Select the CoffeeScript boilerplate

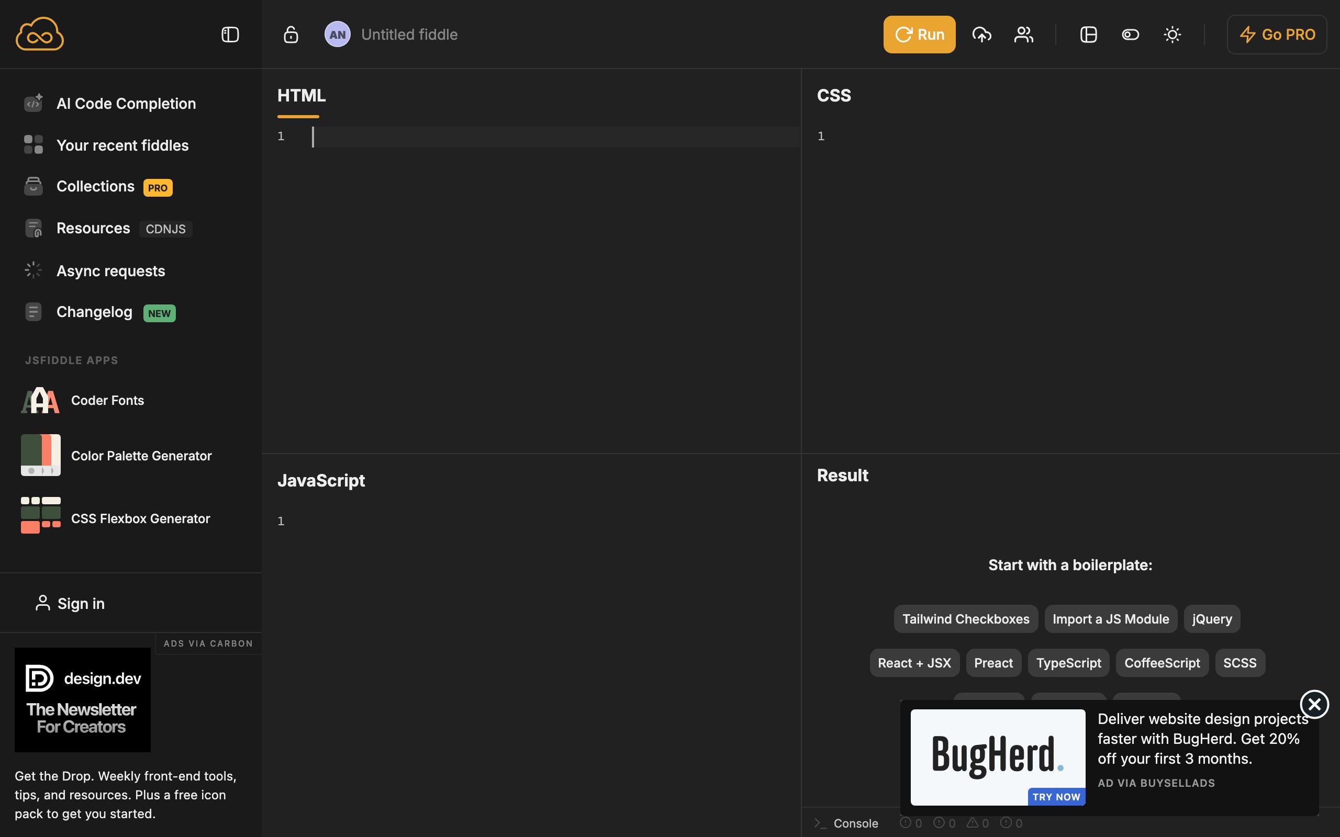1162,663
